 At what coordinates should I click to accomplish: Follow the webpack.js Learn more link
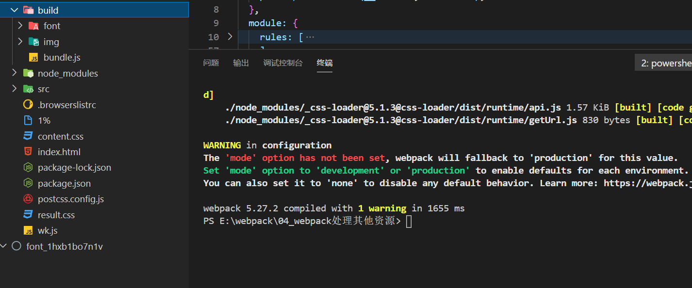click(x=648, y=183)
